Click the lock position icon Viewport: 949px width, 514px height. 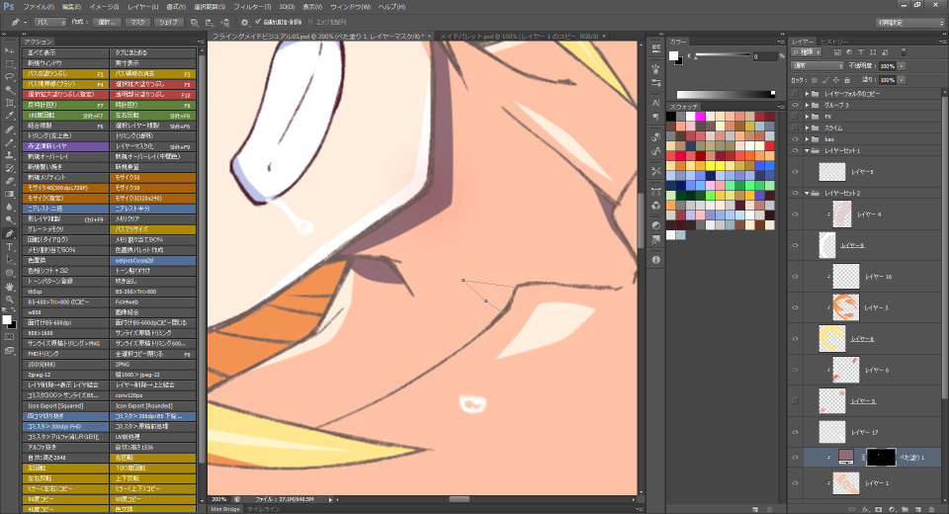pyautogui.click(x=836, y=80)
